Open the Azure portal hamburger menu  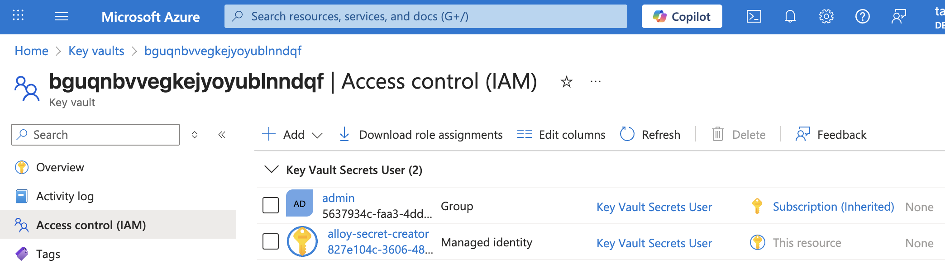click(x=61, y=17)
